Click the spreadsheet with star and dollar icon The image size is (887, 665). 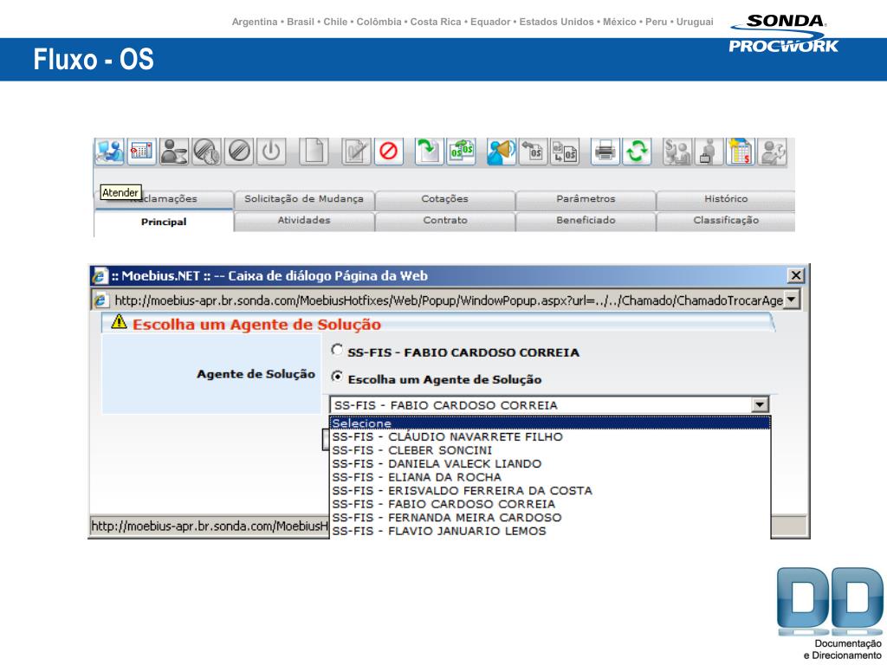(741, 152)
